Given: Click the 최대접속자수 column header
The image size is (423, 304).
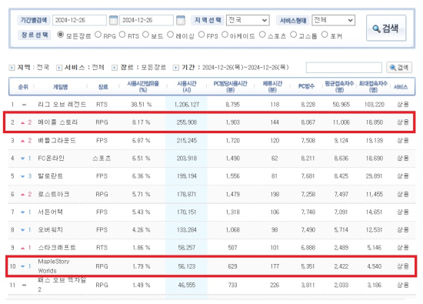Looking at the screenshot, I should point(373,87).
